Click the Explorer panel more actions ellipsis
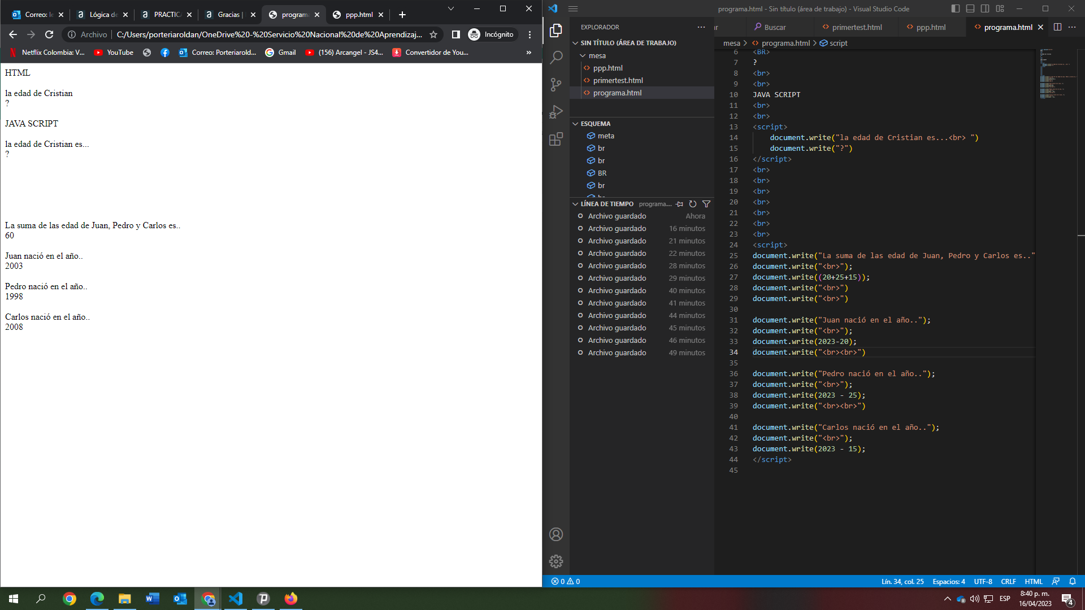1085x610 pixels. pos(701,27)
